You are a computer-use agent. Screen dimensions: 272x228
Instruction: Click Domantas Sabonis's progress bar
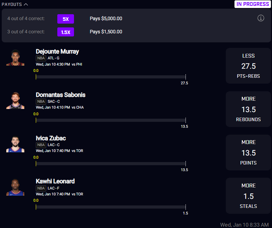pyautogui.click(x=111, y=120)
